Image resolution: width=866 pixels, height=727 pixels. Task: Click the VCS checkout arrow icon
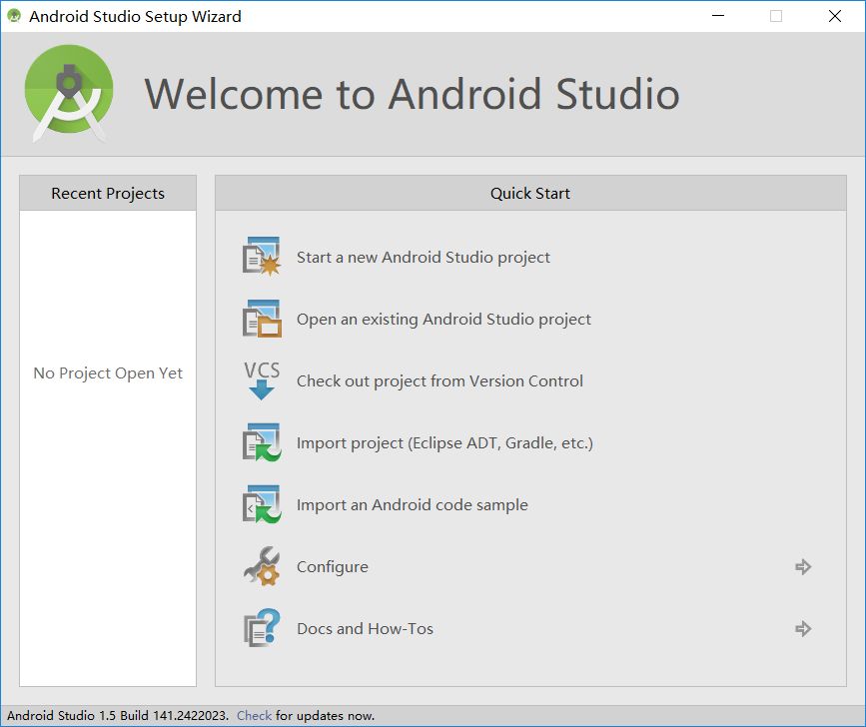262,380
